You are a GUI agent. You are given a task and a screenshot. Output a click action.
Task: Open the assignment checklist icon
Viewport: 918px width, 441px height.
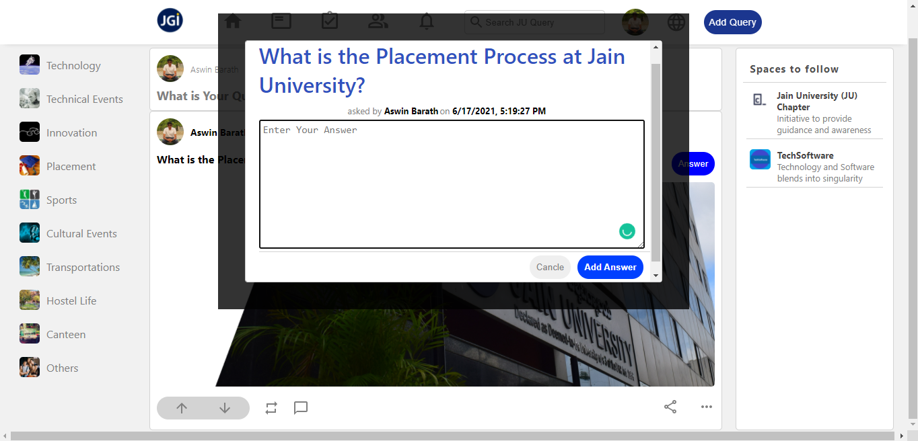(330, 21)
